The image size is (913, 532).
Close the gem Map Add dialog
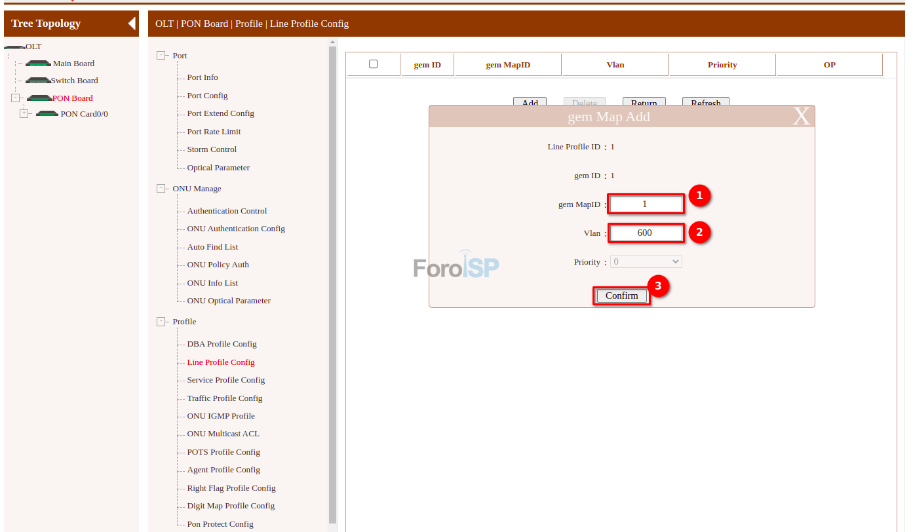pyautogui.click(x=801, y=116)
